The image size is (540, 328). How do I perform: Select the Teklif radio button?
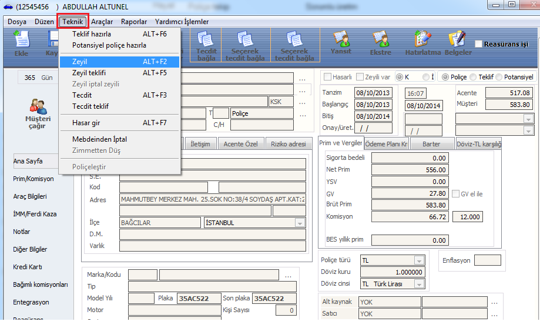pos(474,77)
